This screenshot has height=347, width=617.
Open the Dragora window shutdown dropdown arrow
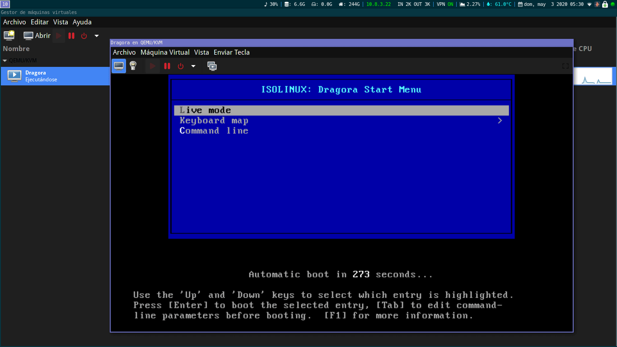[193, 66]
